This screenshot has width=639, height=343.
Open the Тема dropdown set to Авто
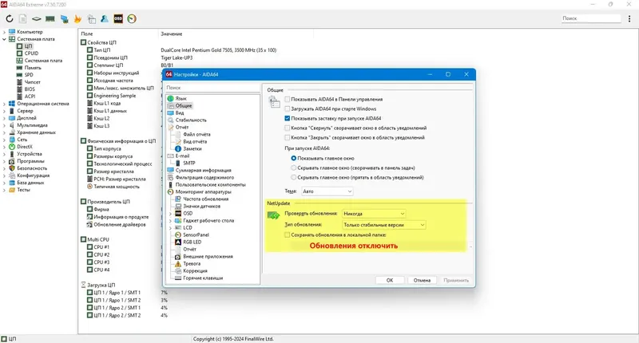point(327,191)
